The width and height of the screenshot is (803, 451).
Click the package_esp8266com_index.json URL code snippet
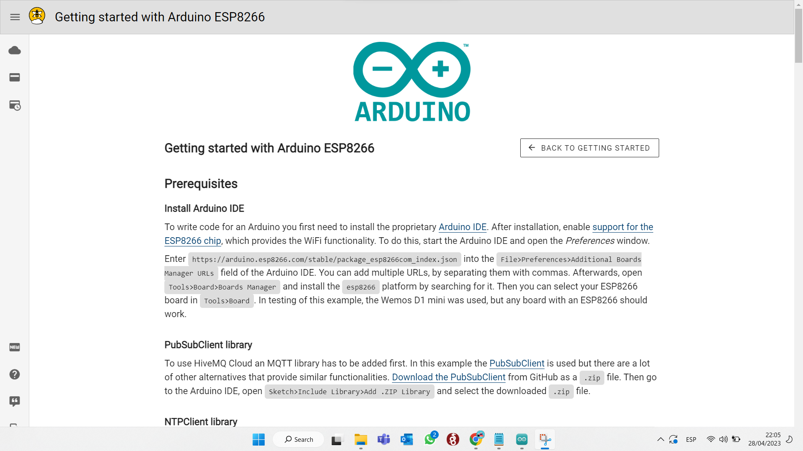point(325,259)
